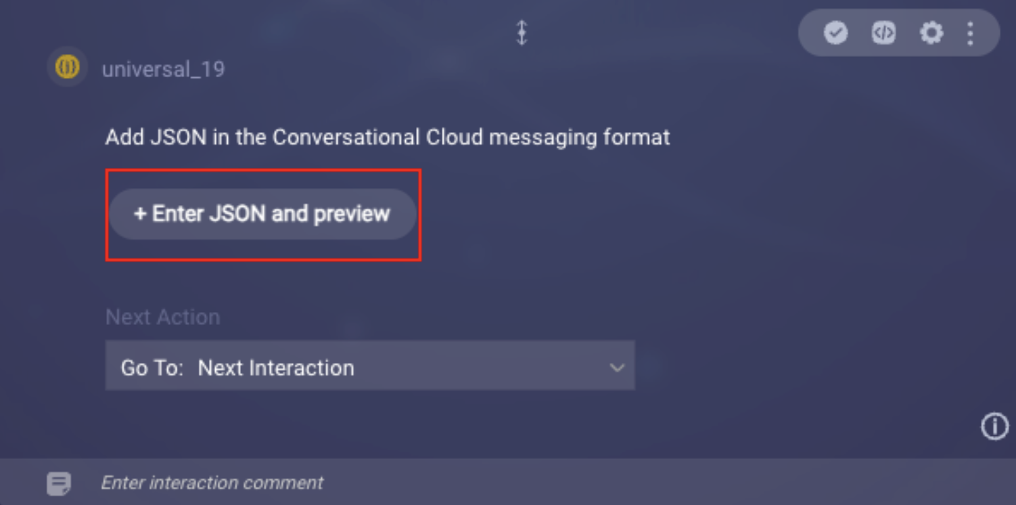Click the Enter interaction comment field

tap(212, 483)
